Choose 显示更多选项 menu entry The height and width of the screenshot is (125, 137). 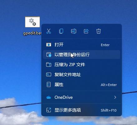coord(81,110)
